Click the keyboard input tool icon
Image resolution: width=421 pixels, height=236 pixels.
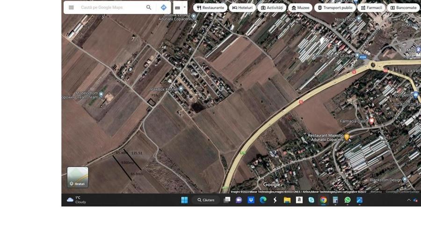click(x=177, y=8)
